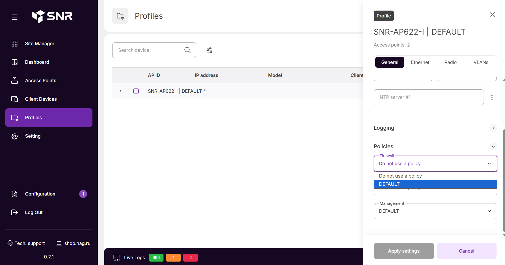
Task: Switch to the VLANs tab
Action: coord(481,62)
